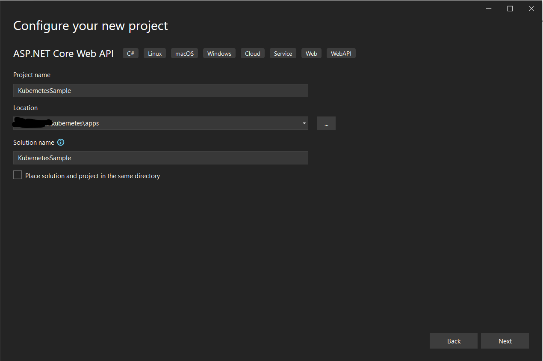Click the Solution name info icon
543x361 pixels.
(x=61, y=142)
